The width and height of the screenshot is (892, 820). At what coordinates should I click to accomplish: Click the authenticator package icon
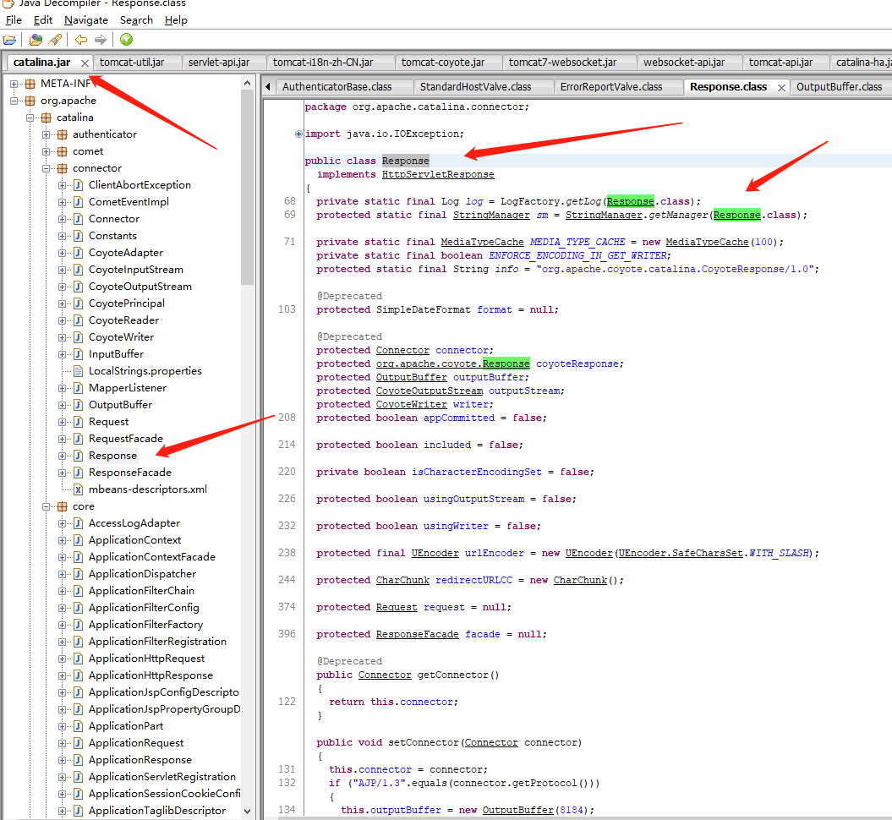(62, 134)
